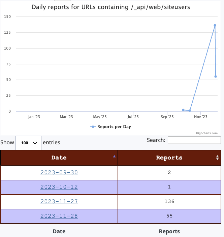Click the Reports column sort arrows icon
The image size is (224, 237).
pyautogui.click(x=217, y=157)
